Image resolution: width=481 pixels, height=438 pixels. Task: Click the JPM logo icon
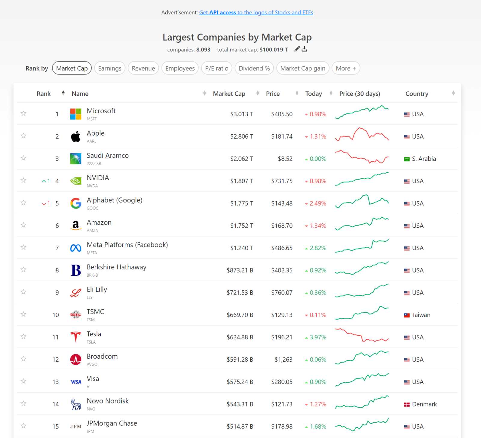pyautogui.click(x=76, y=426)
